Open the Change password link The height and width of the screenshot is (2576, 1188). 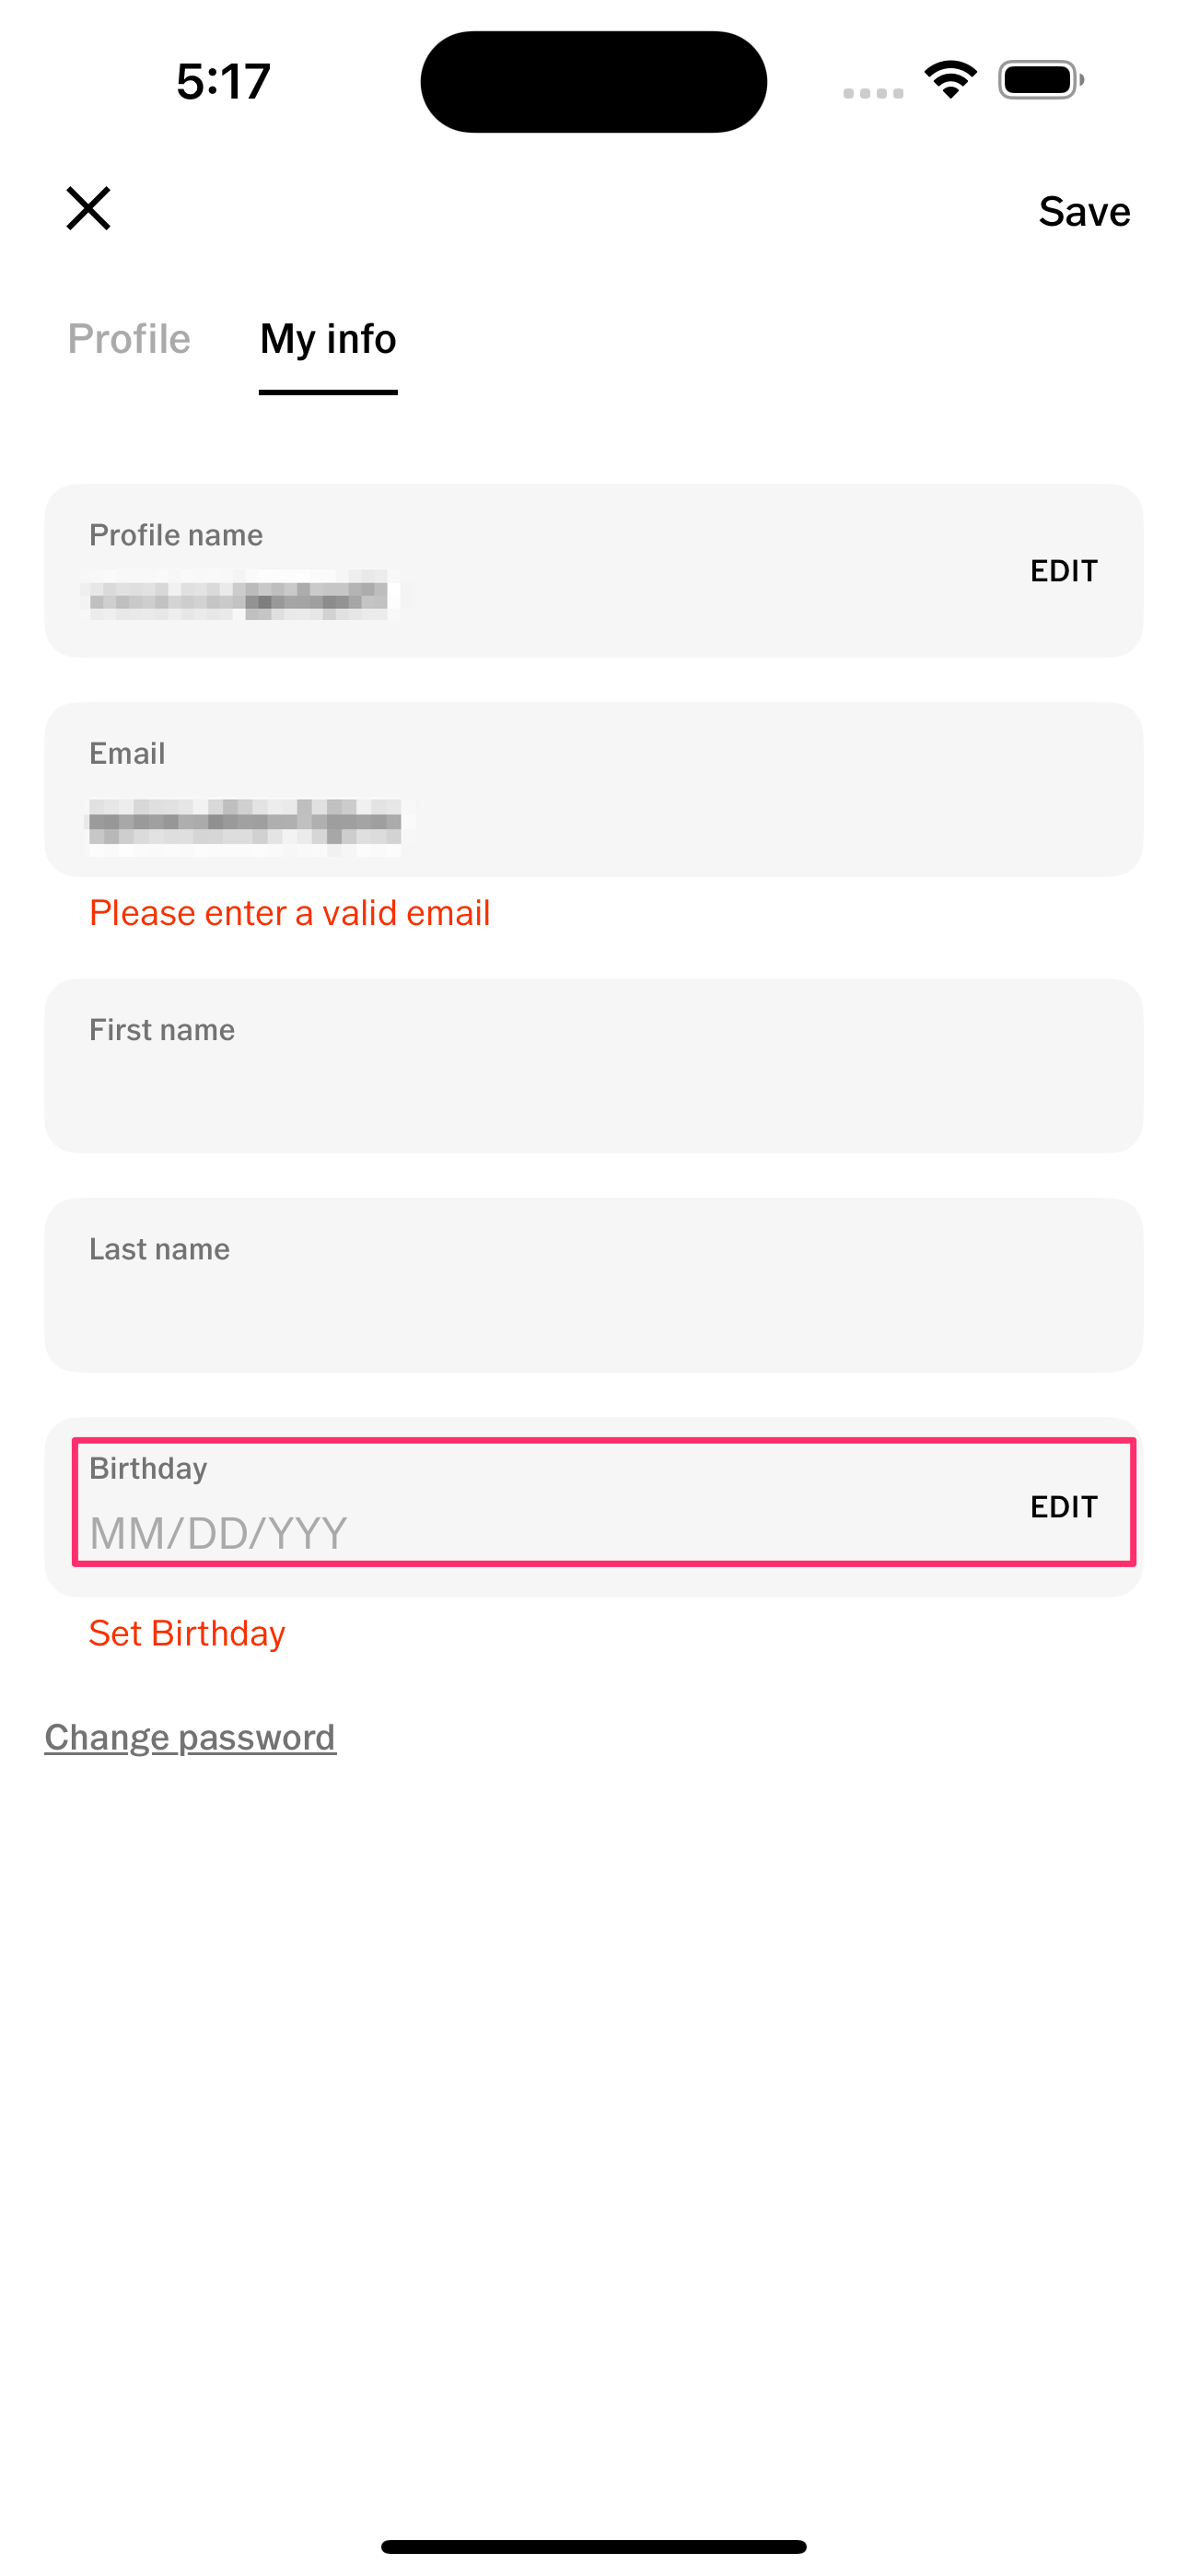click(190, 1737)
